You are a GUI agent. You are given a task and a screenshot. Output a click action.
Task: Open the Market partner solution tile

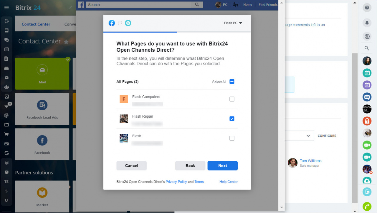[x=42, y=197]
